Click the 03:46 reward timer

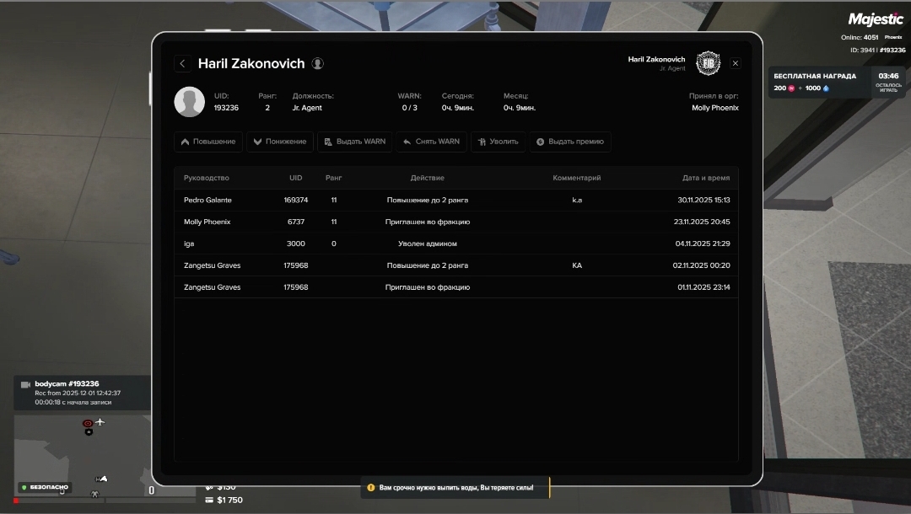tap(888, 76)
